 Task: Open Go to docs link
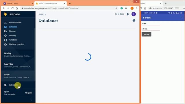click(119, 14)
